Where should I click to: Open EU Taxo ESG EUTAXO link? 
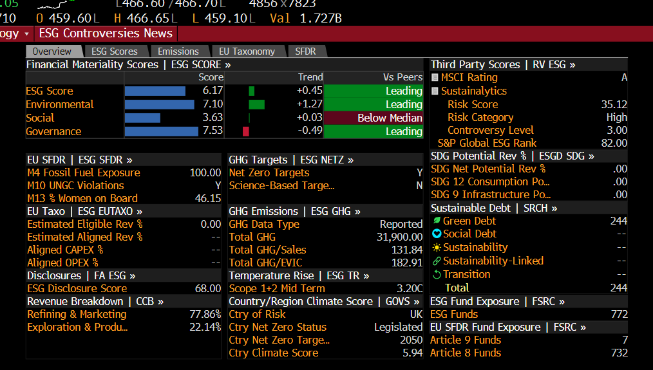pyautogui.click(x=84, y=212)
